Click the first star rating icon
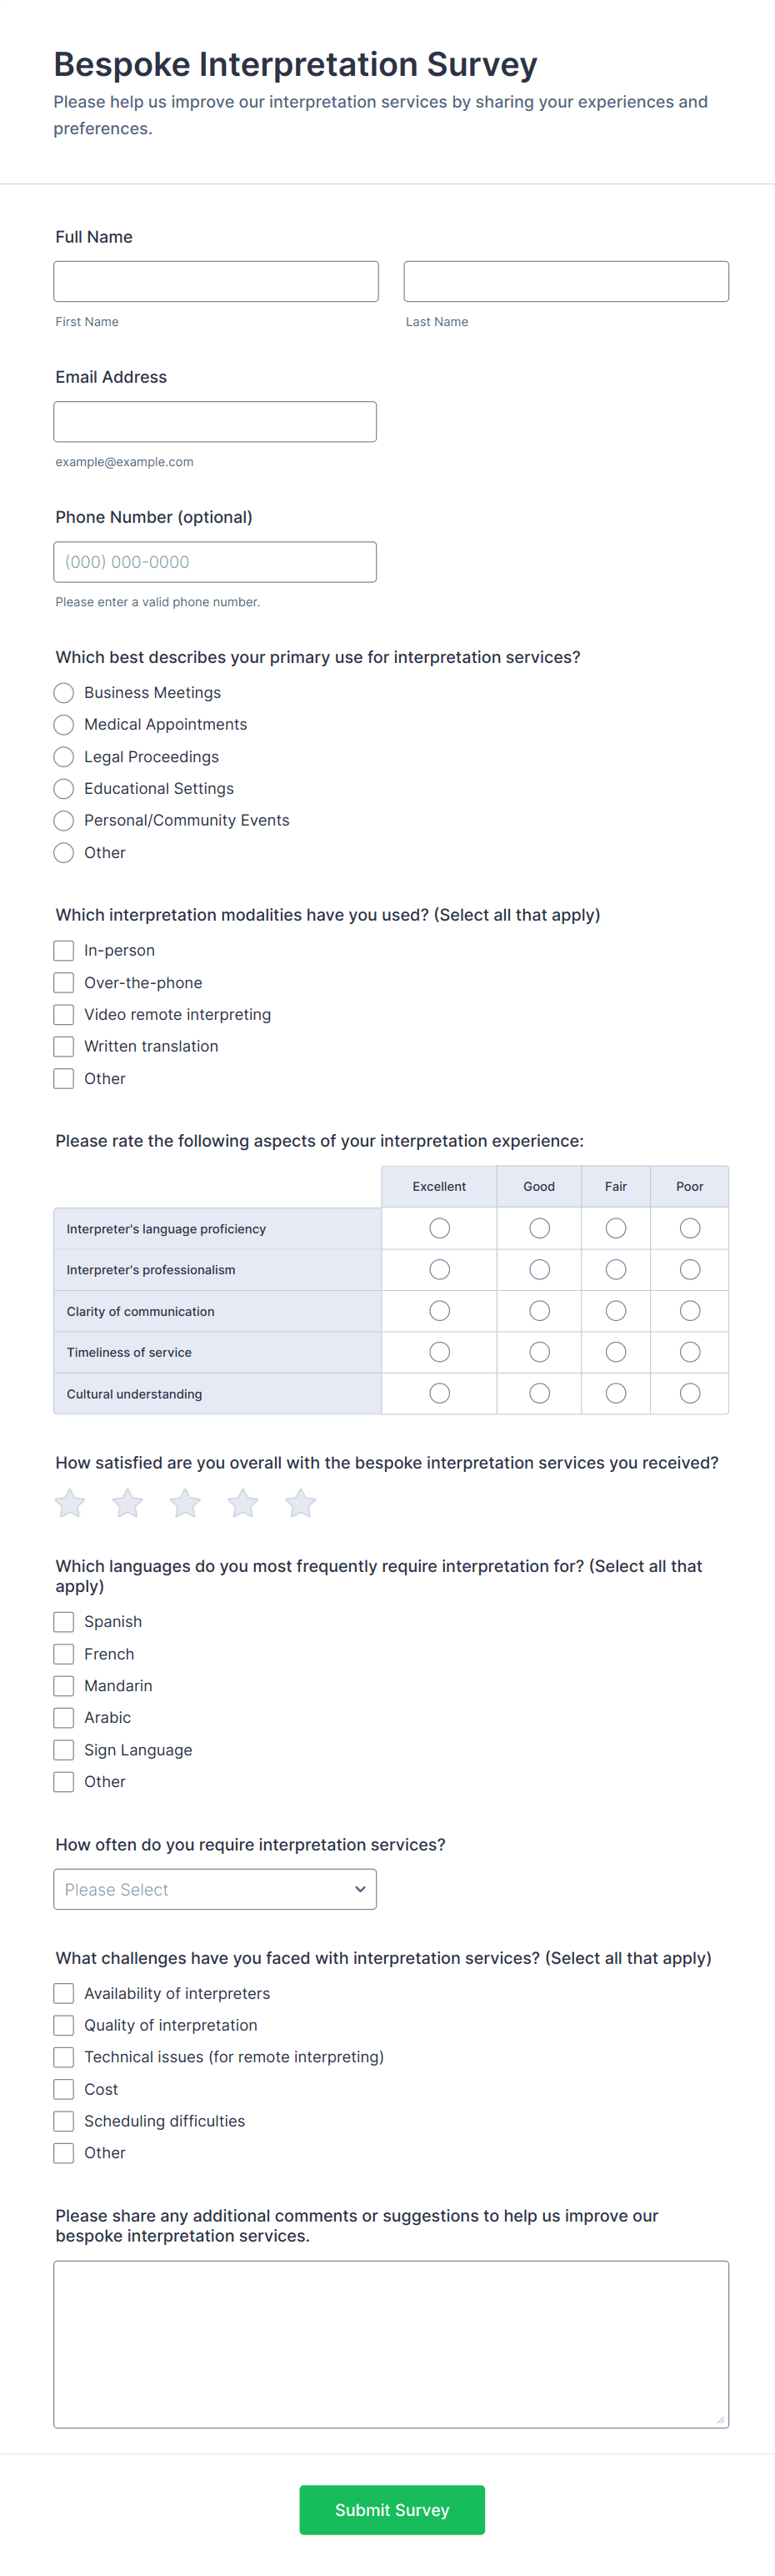This screenshot has width=775, height=2576. [70, 1503]
